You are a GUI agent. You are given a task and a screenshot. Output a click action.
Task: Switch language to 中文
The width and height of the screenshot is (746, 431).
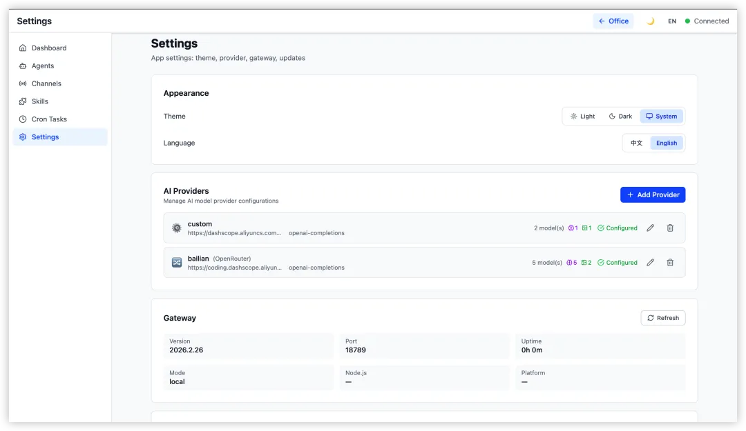636,143
